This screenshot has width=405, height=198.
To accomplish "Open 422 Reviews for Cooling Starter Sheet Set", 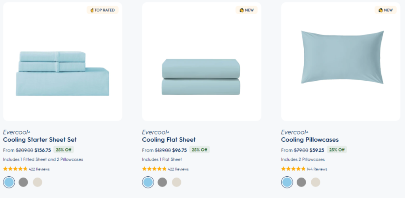I will pyautogui.click(x=39, y=169).
